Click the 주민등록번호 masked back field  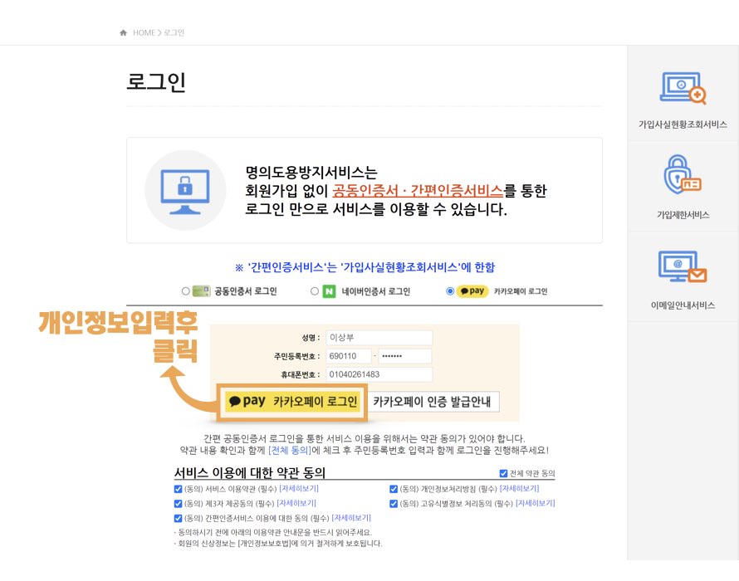(x=405, y=356)
